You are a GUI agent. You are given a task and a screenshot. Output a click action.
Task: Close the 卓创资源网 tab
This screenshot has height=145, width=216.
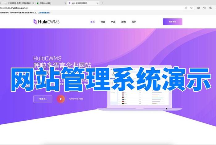click(x=33, y=3)
